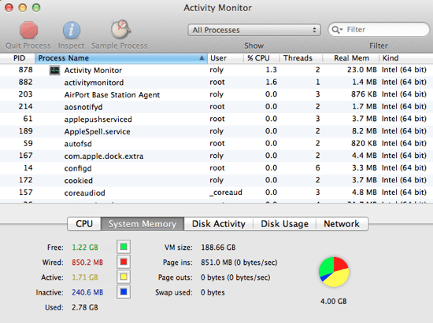433x323 pixels.
Task: Click the Filter magnifying glass icon
Action: point(337,30)
